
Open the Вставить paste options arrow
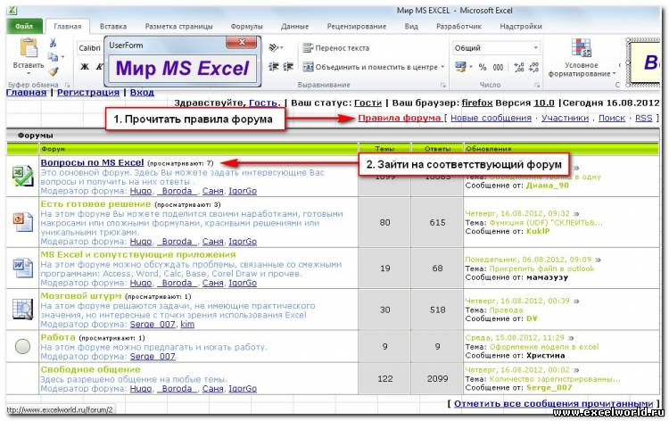[x=29, y=73]
